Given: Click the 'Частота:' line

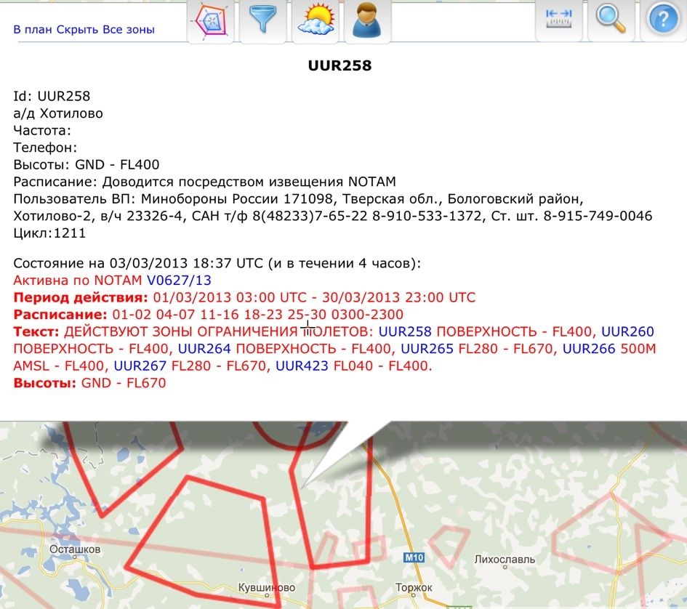Looking at the screenshot, I should click(x=42, y=131).
